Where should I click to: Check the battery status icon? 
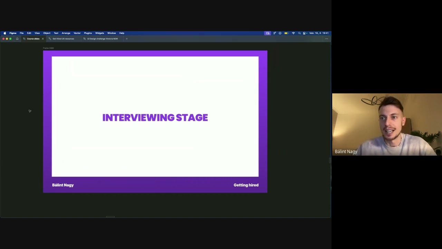286,33
